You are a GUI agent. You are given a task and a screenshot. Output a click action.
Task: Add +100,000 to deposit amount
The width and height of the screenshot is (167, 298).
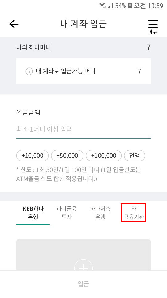[x=104, y=156]
